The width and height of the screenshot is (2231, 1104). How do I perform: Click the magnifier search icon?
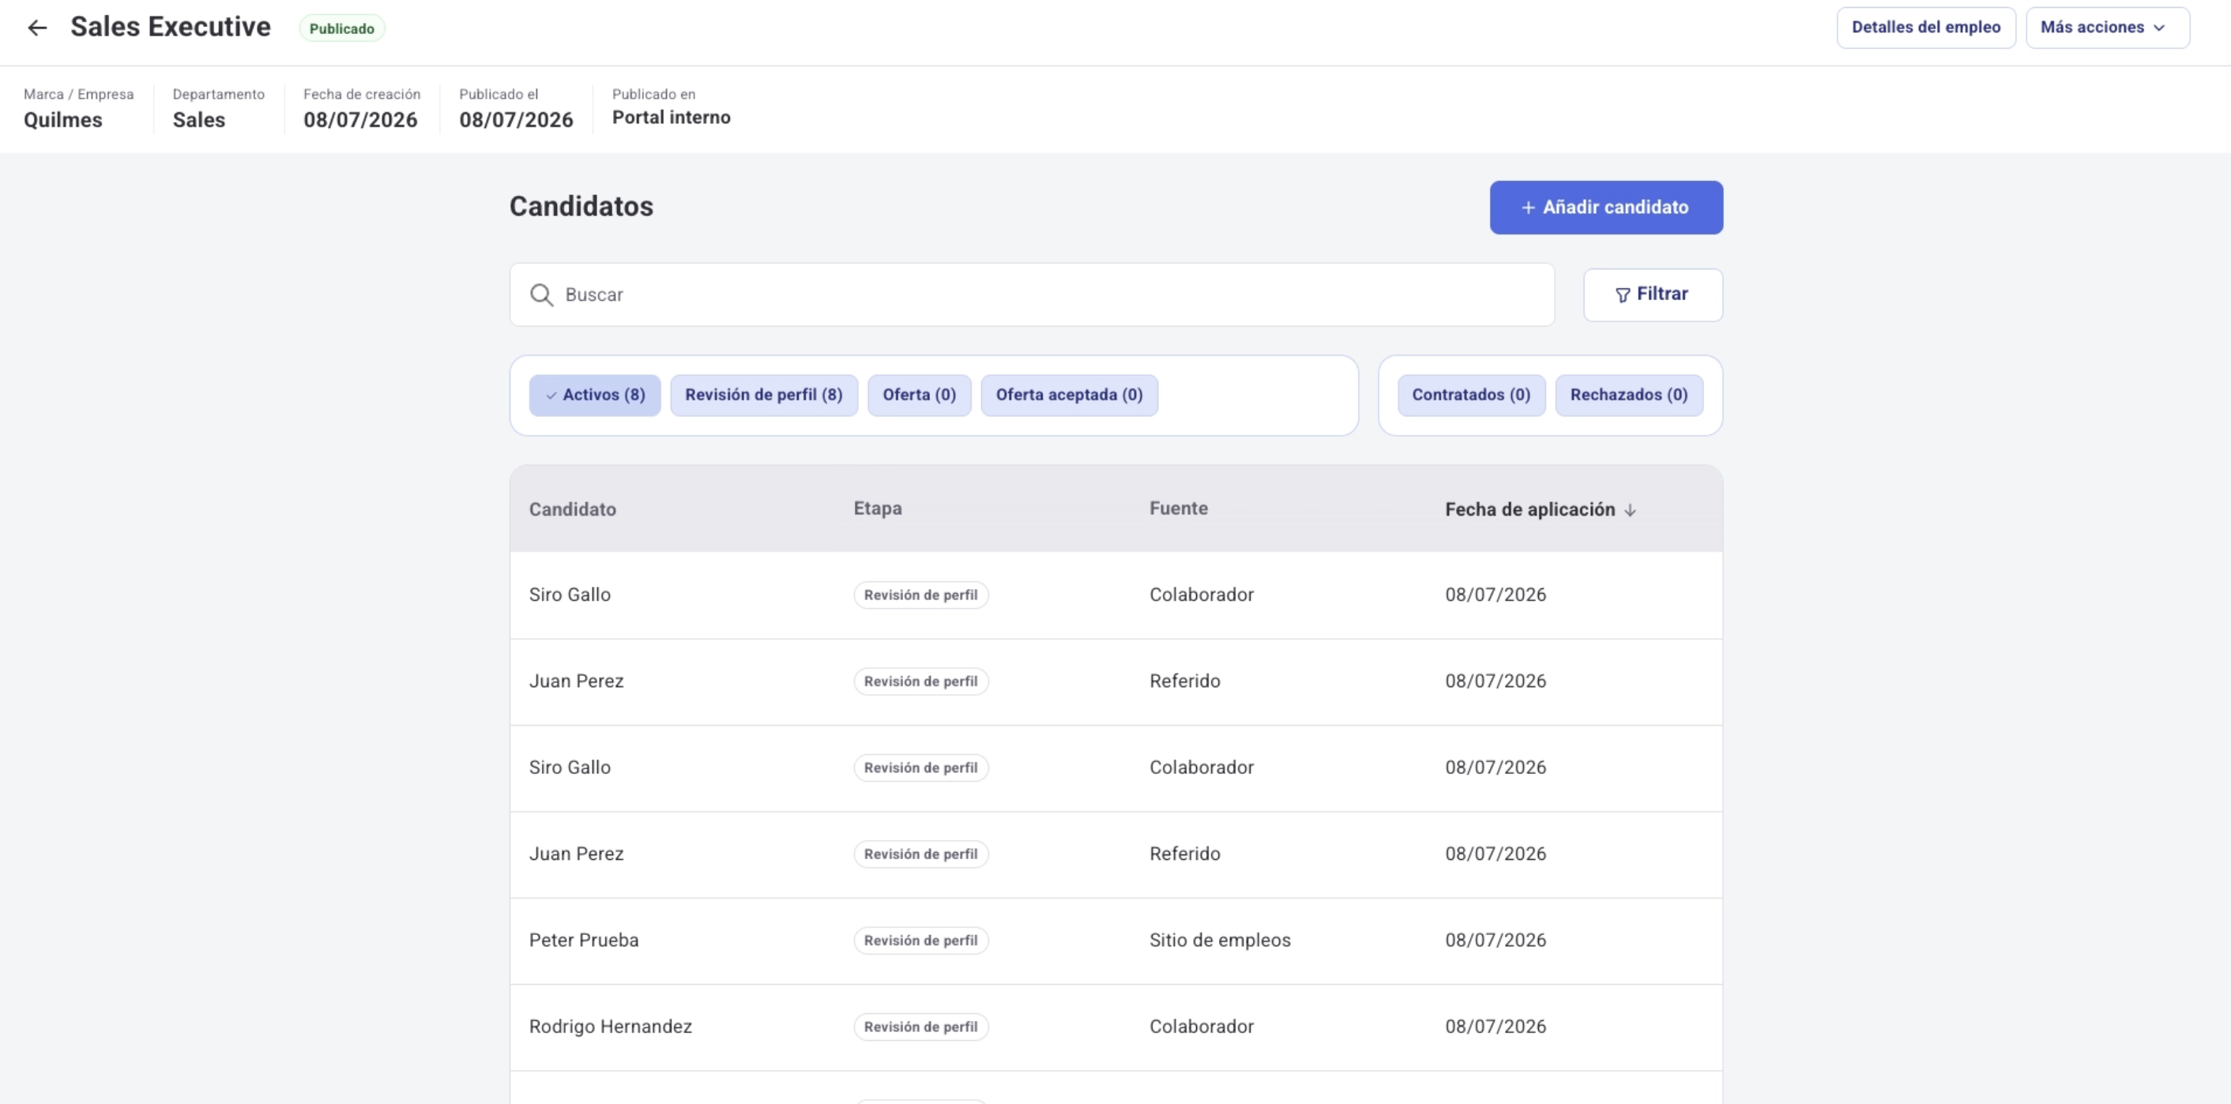point(541,295)
